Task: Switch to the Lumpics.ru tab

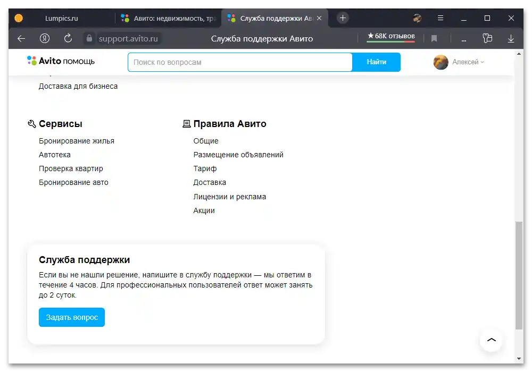Action: click(61, 18)
